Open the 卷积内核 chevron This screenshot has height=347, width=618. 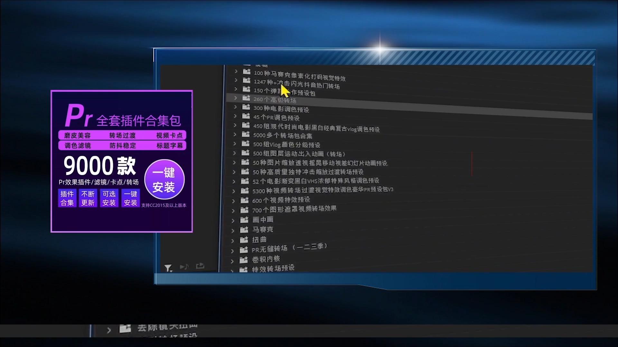click(x=232, y=261)
